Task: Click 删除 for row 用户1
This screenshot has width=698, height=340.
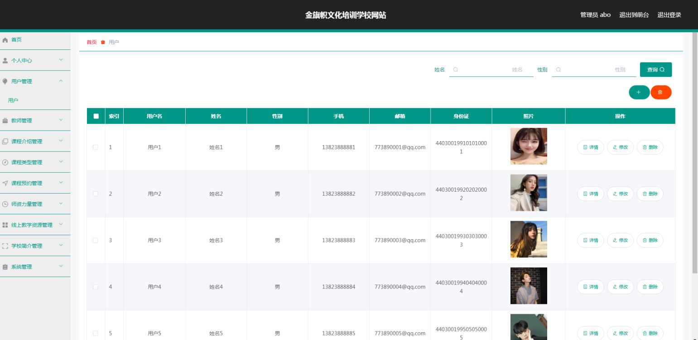Action: (650, 147)
